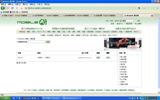
Task: Close the active Mobile01 黑名單 tab
Action: (x=152, y=15)
